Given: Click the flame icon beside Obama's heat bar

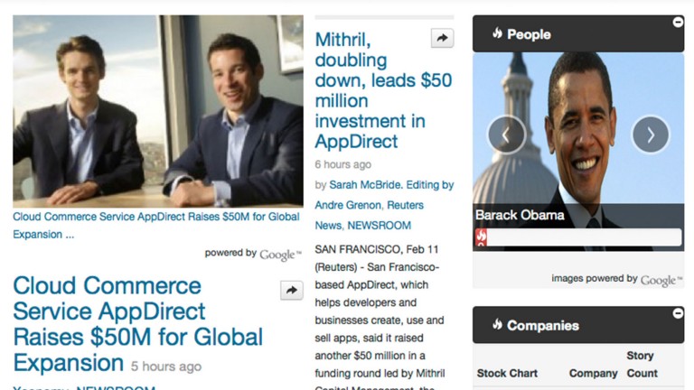Looking at the screenshot, I should click(x=481, y=237).
